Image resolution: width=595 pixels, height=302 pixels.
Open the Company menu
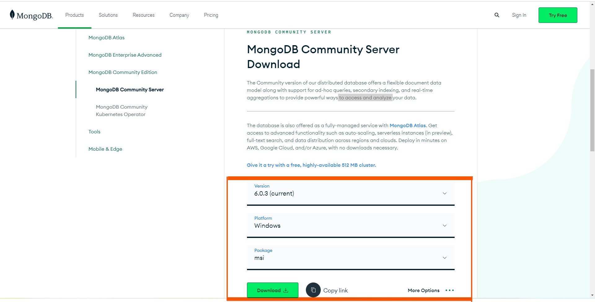(179, 15)
